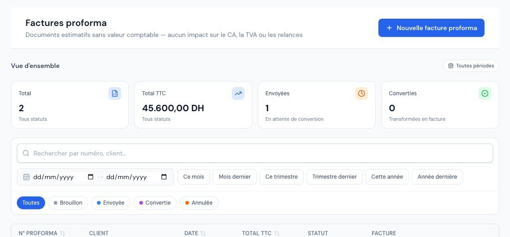Sort by N° PROFORMA column arrows
Image resolution: width=510 pixels, height=237 pixels.
coord(62,233)
